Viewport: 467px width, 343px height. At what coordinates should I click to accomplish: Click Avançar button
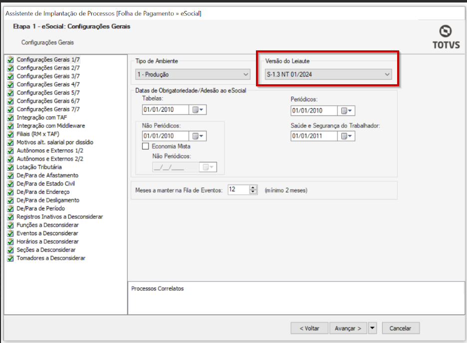(348, 328)
